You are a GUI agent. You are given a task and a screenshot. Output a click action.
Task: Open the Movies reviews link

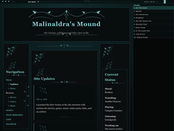pyautogui.click(x=13, y=97)
